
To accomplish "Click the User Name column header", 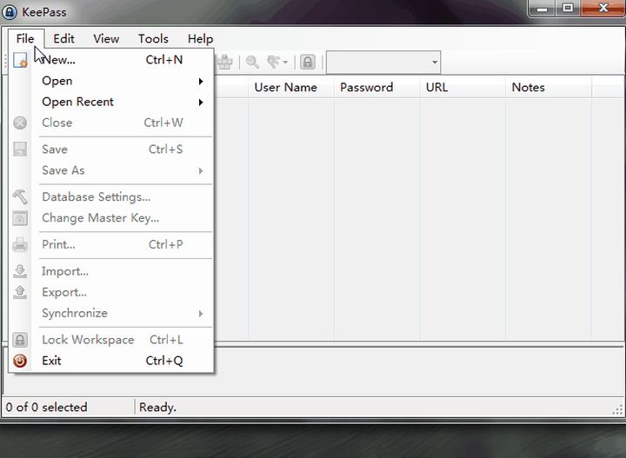I will tap(285, 87).
